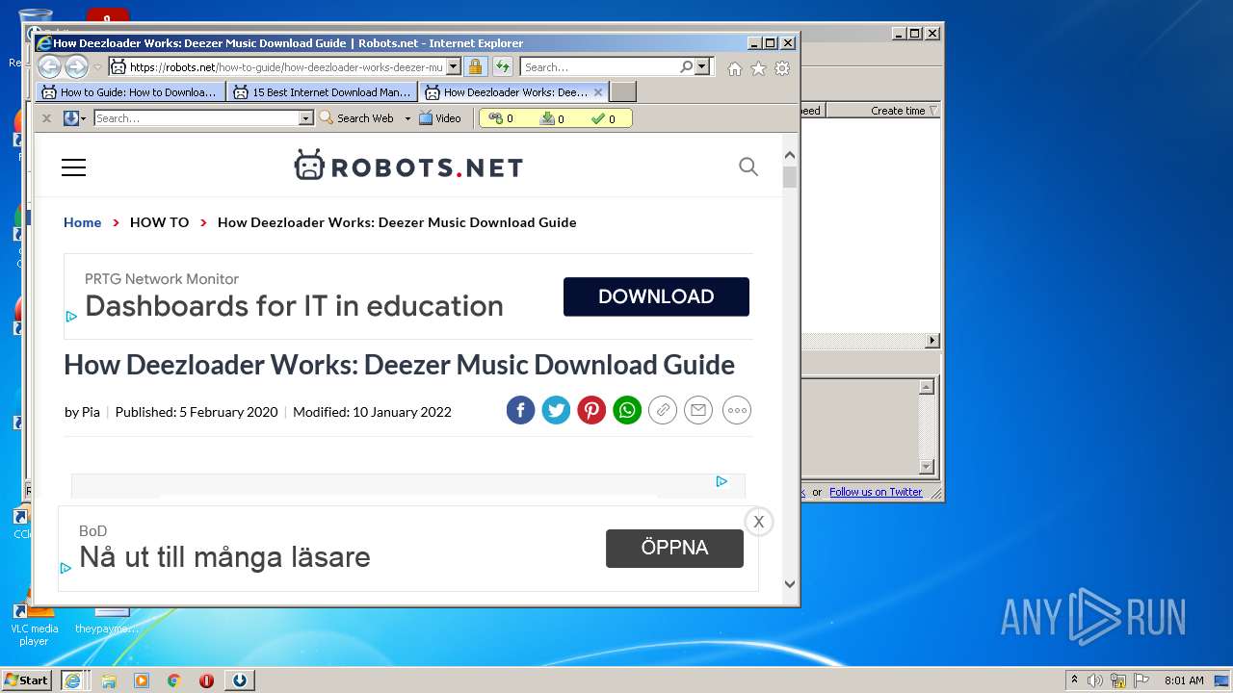Open site search magnifier on Robots.net
Image resolution: width=1233 pixels, height=693 pixels.
click(x=748, y=167)
